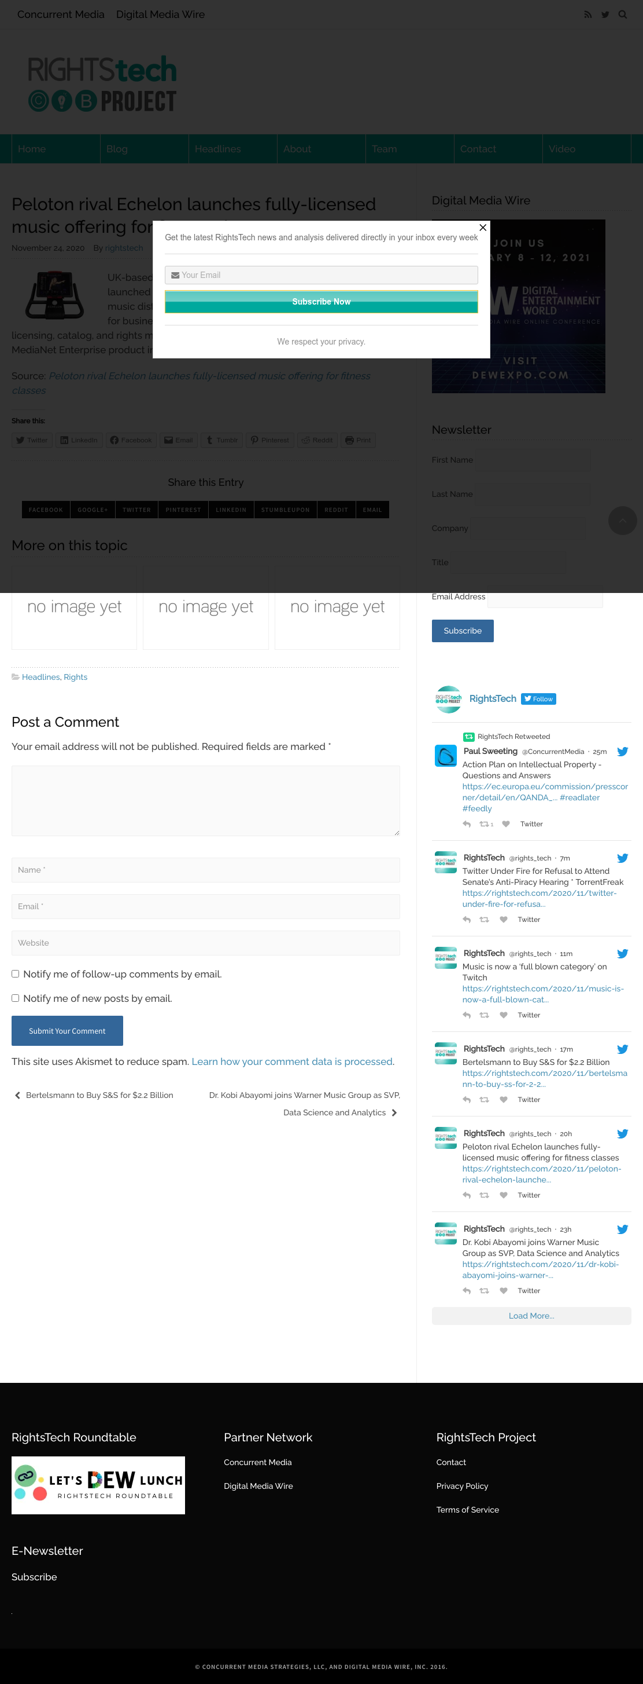Screen dimensions: 643x1684
Task: Check Notify me of new posts by email
Action: pos(15,998)
